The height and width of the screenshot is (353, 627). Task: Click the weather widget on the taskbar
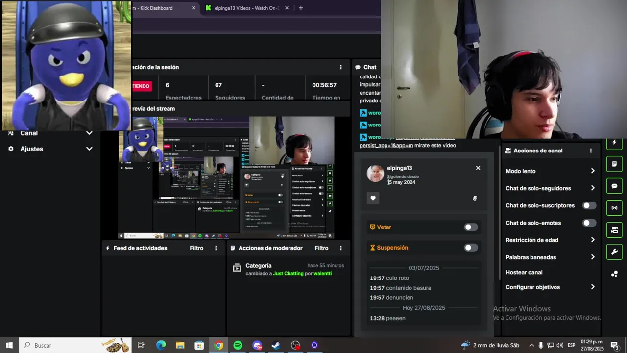tap(490, 345)
